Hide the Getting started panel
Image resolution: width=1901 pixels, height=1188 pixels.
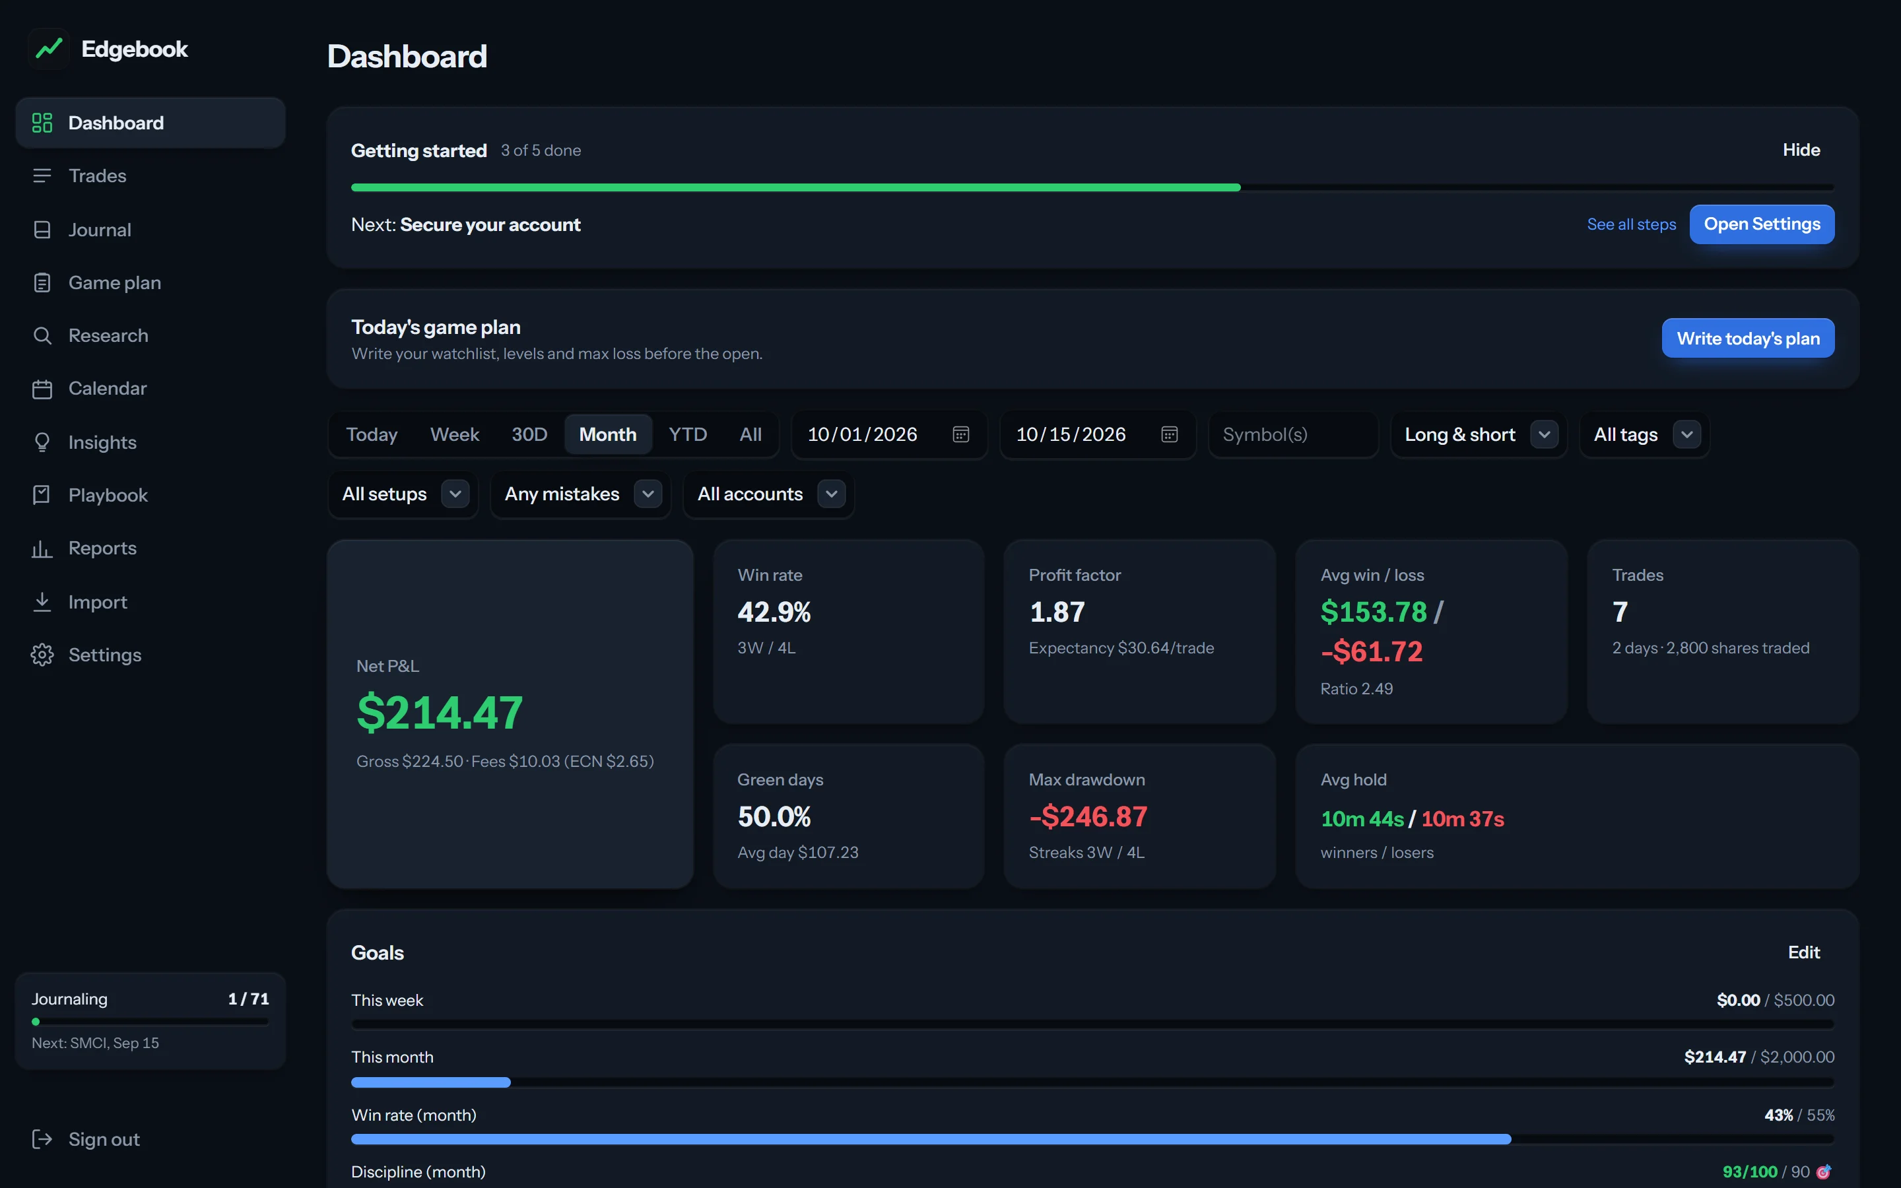point(1801,149)
